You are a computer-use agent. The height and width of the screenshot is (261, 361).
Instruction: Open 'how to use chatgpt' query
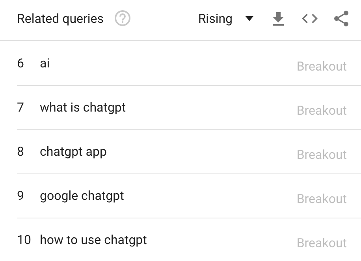93,239
